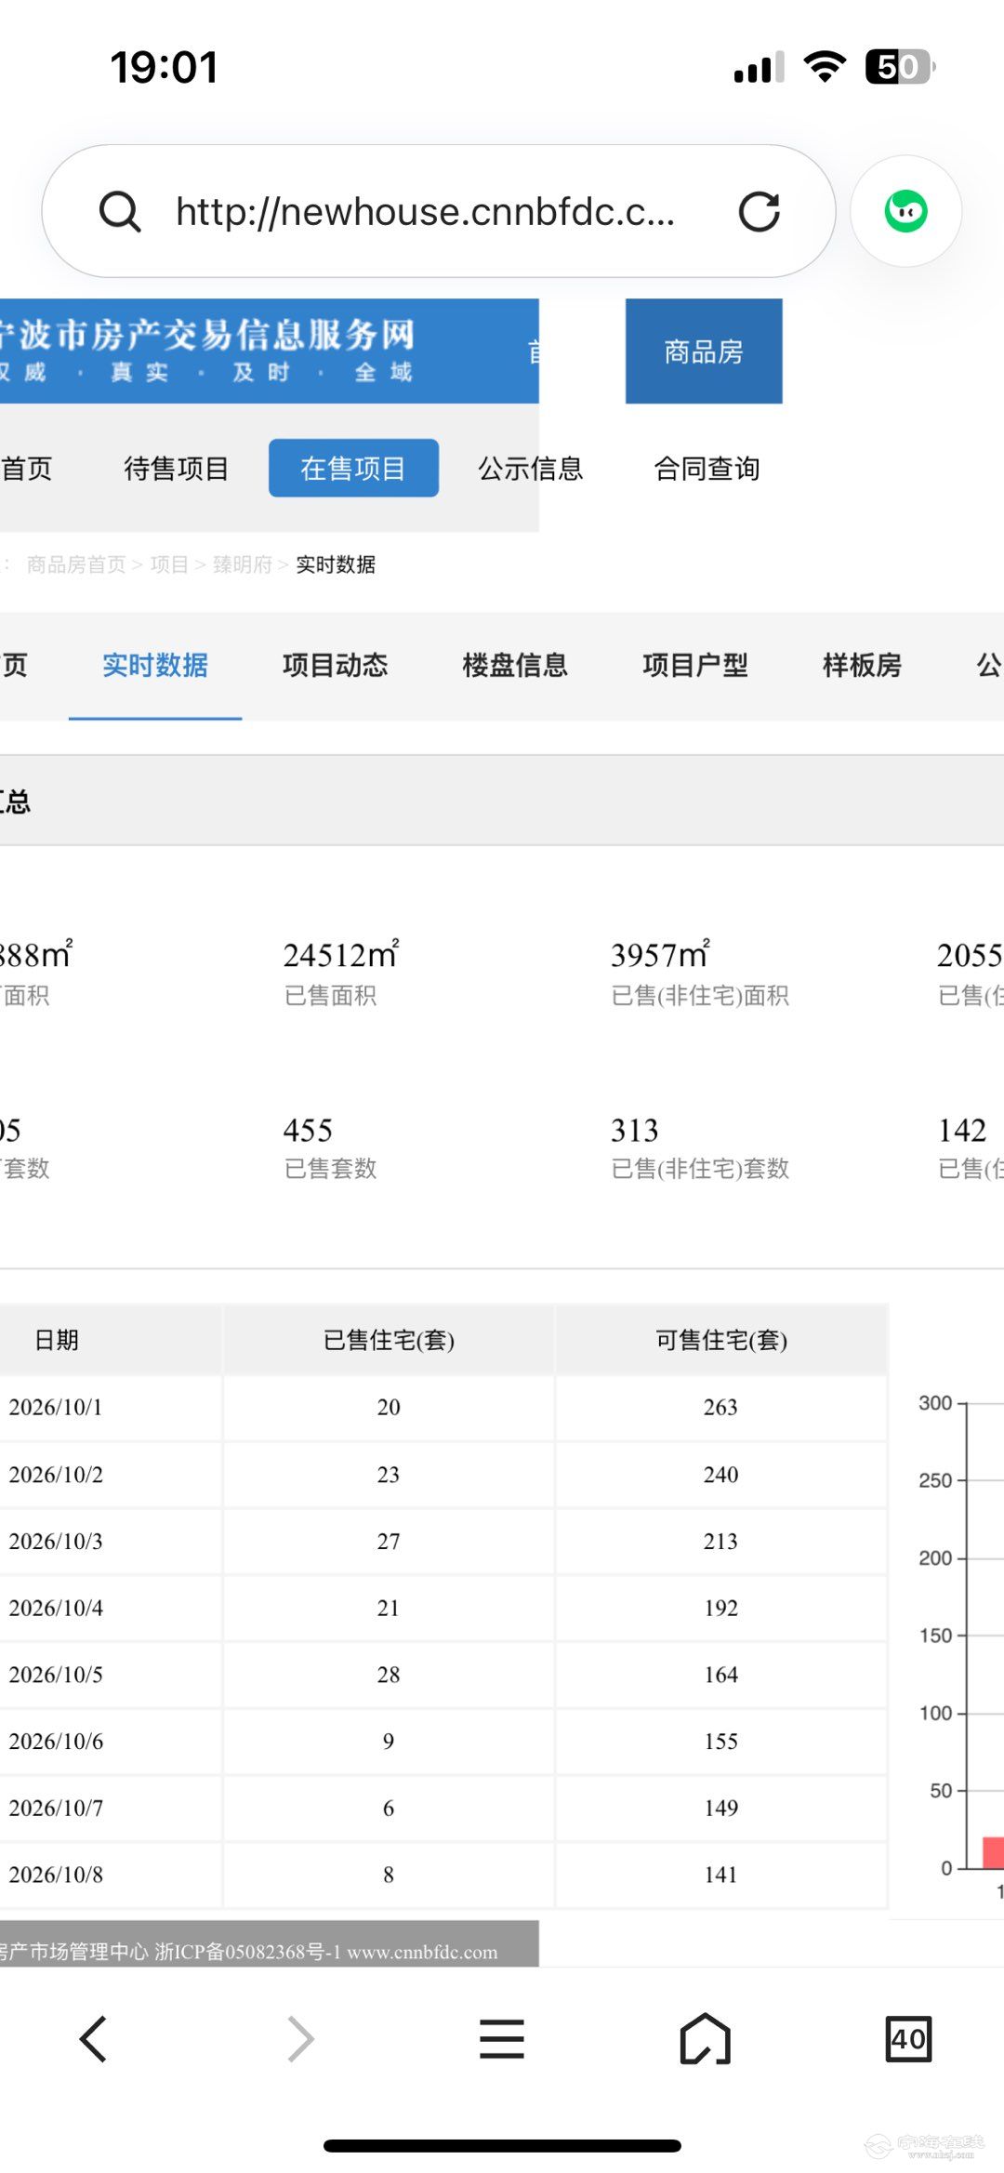
Task: Click the 已售面积 value 24512㎡
Action: (341, 954)
